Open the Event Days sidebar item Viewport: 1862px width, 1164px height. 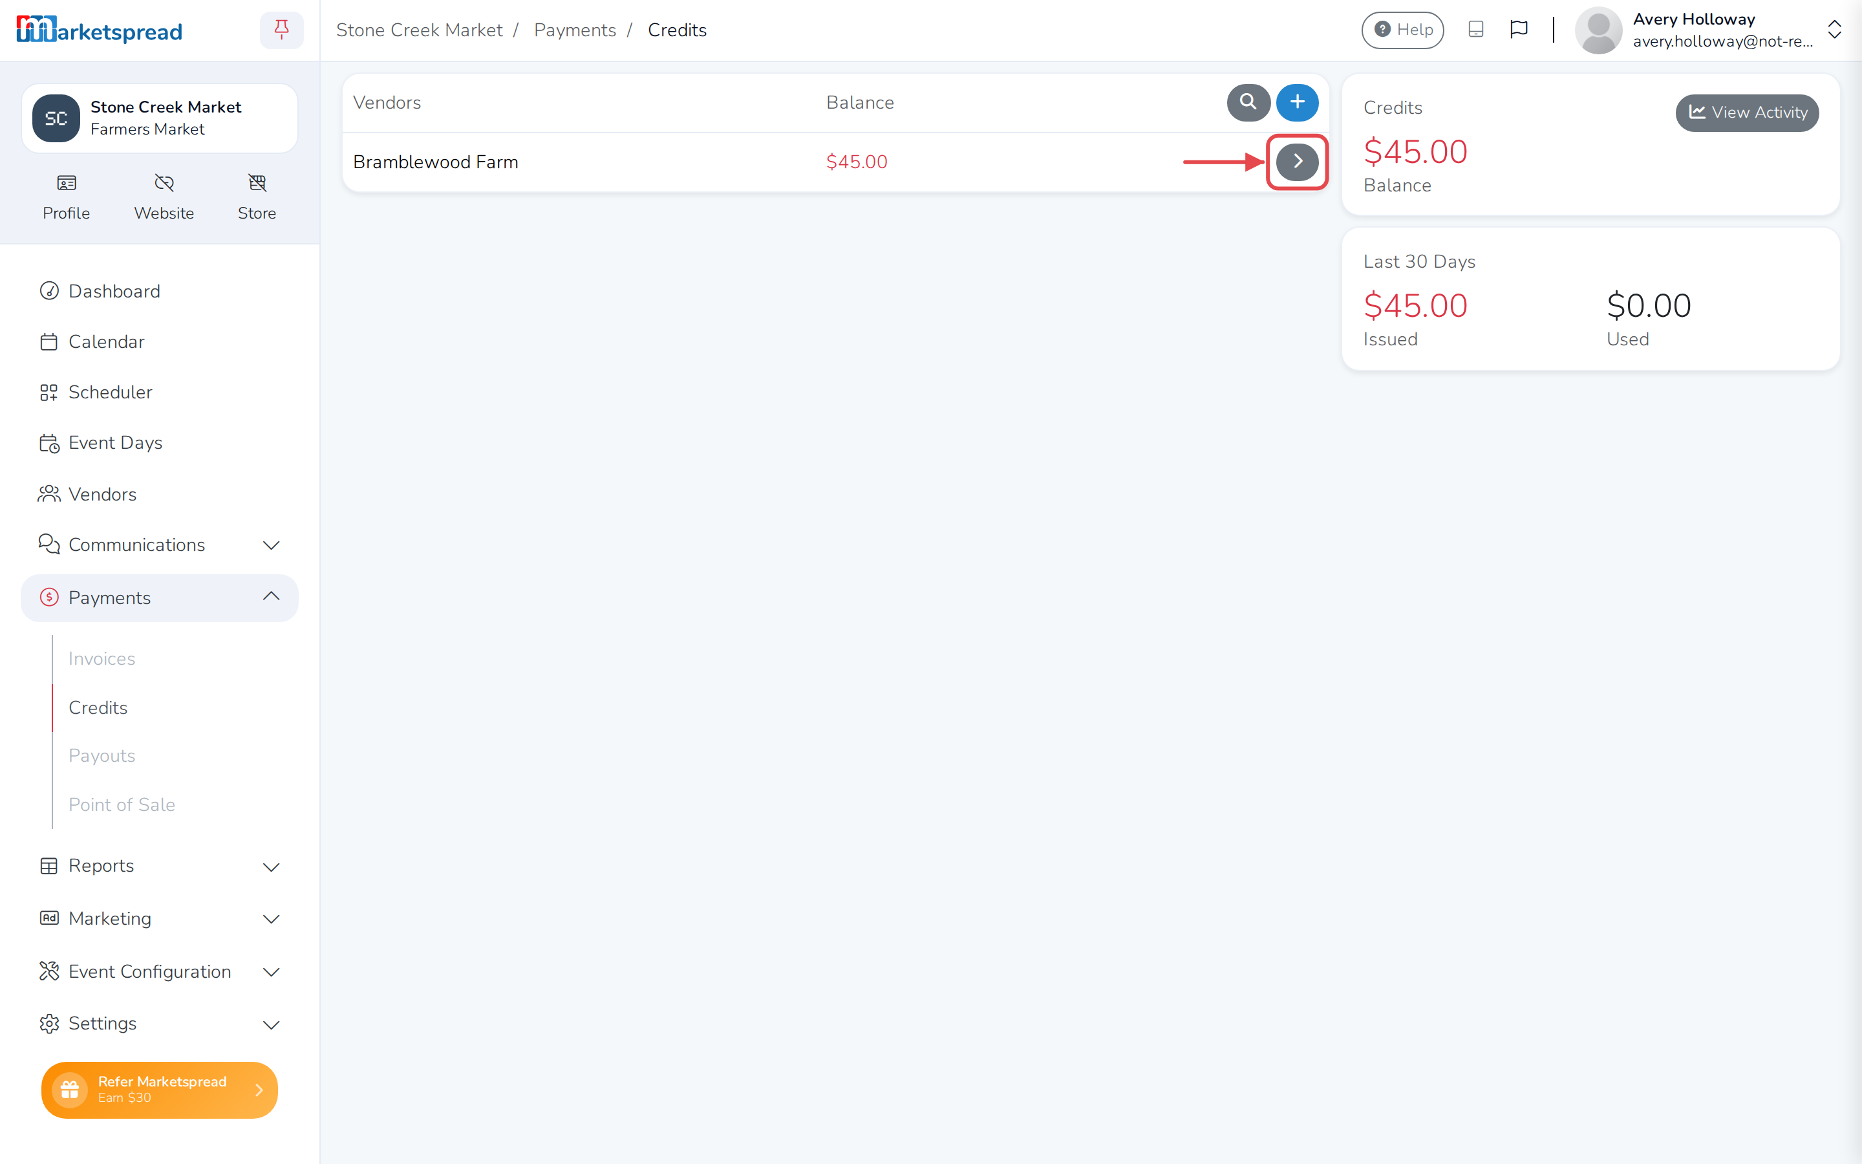pyautogui.click(x=159, y=443)
